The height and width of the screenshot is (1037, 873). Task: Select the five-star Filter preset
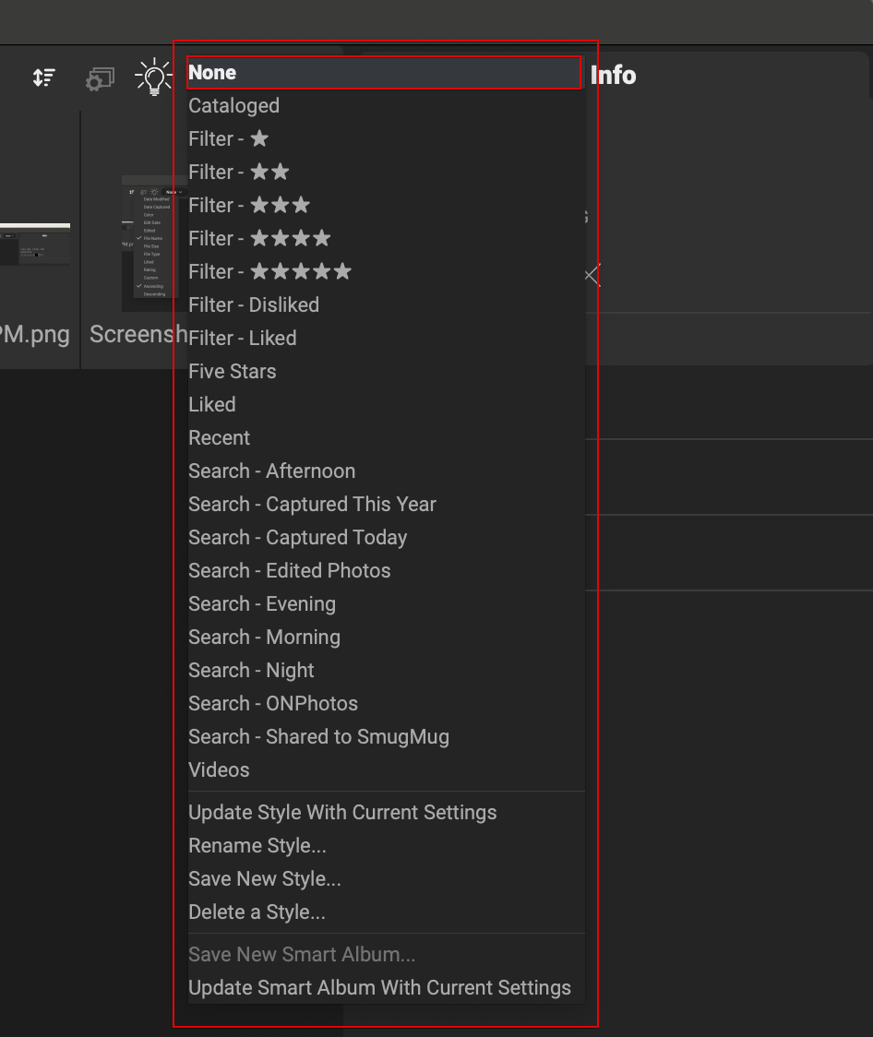pyautogui.click(x=269, y=272)
